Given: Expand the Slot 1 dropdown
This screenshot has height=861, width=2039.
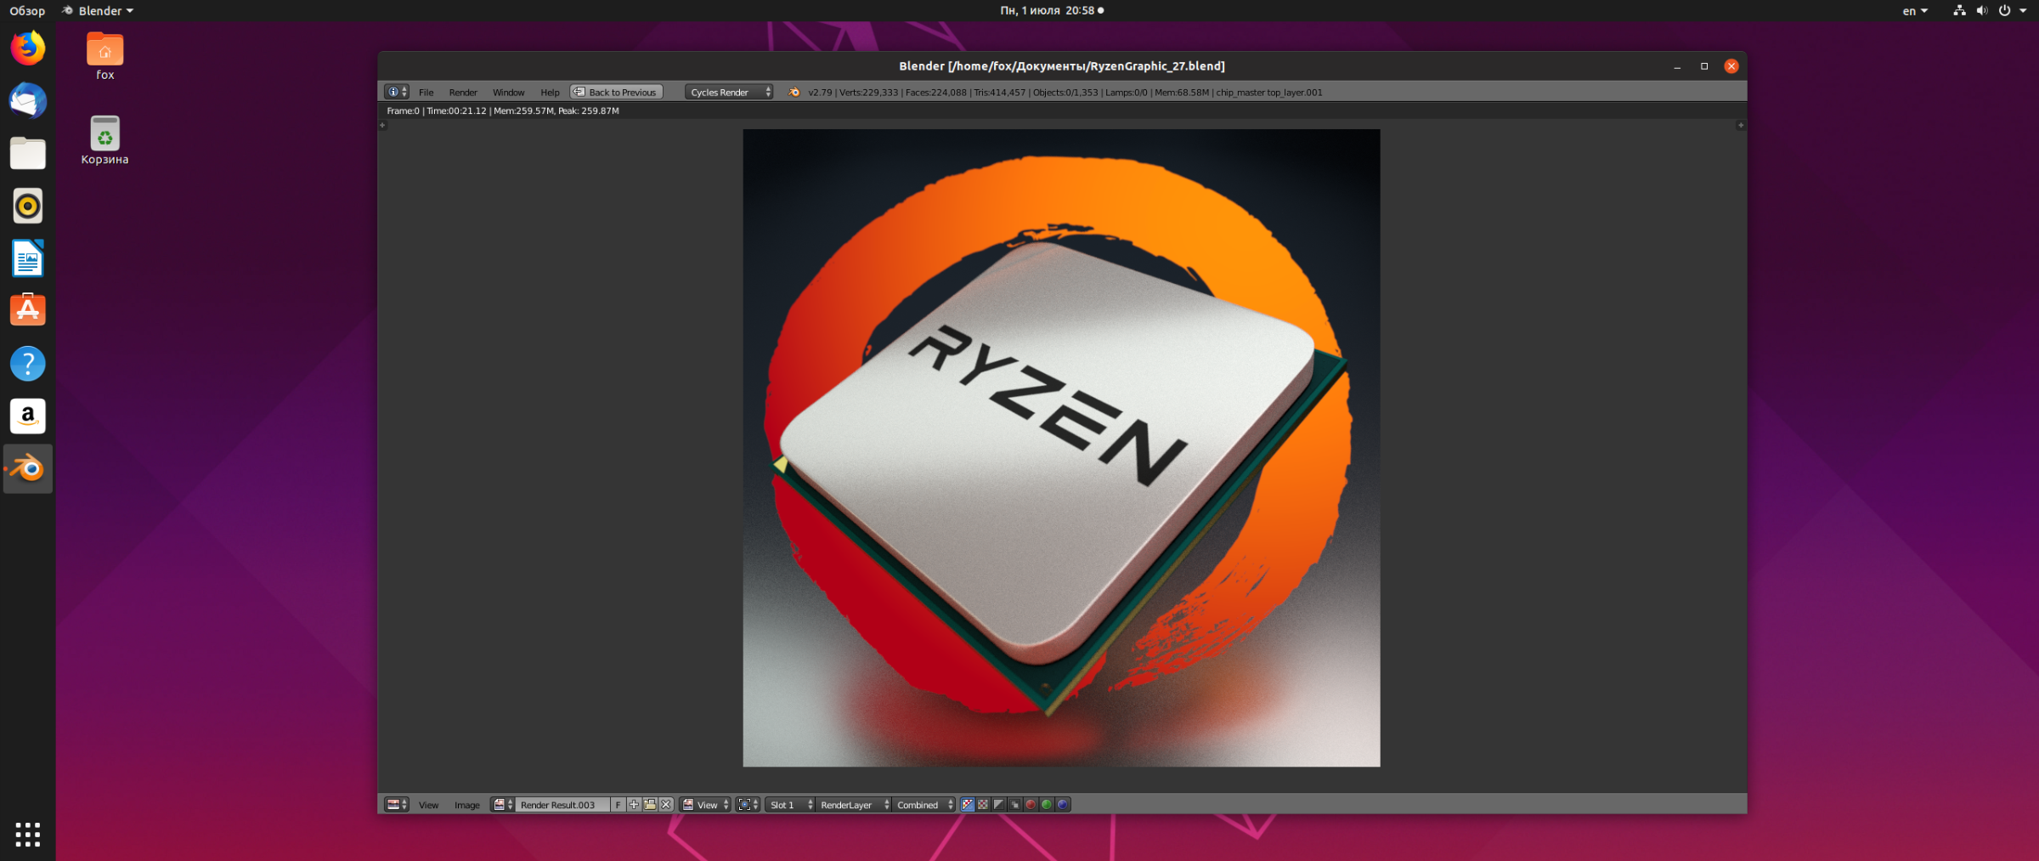Looking at the screenshot, I should pyautogui.click(x=790, y=805).
